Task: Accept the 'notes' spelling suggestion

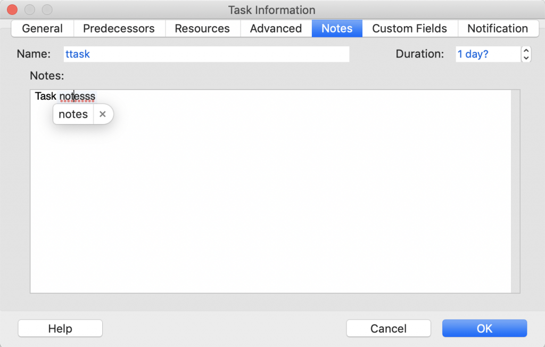Action: click(x=73, y=114)
